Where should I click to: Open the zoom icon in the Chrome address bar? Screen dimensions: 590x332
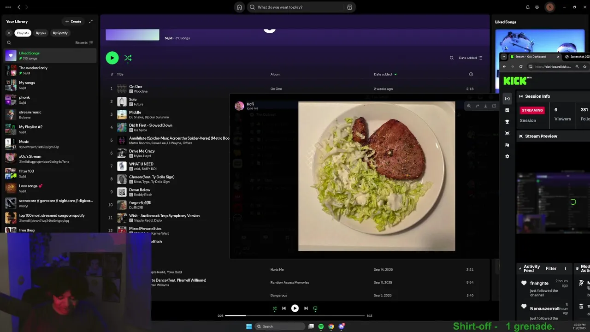577,66
